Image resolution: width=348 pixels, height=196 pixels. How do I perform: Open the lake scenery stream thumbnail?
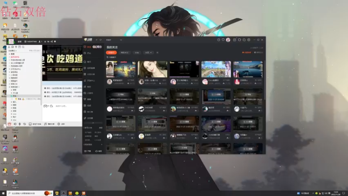pos(248,69)
